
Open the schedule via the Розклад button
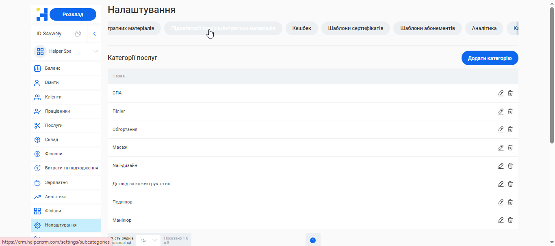click(73, 14)
